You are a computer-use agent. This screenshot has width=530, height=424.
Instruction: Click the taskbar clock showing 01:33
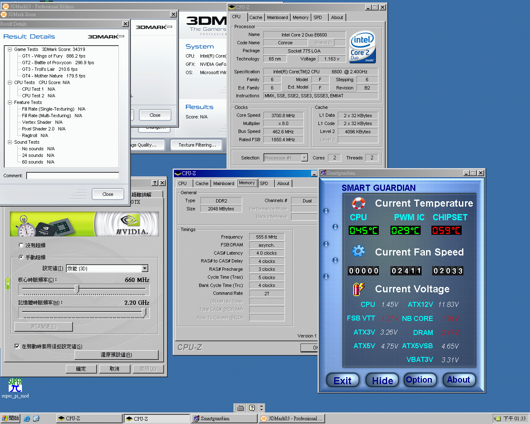(514, 419)
